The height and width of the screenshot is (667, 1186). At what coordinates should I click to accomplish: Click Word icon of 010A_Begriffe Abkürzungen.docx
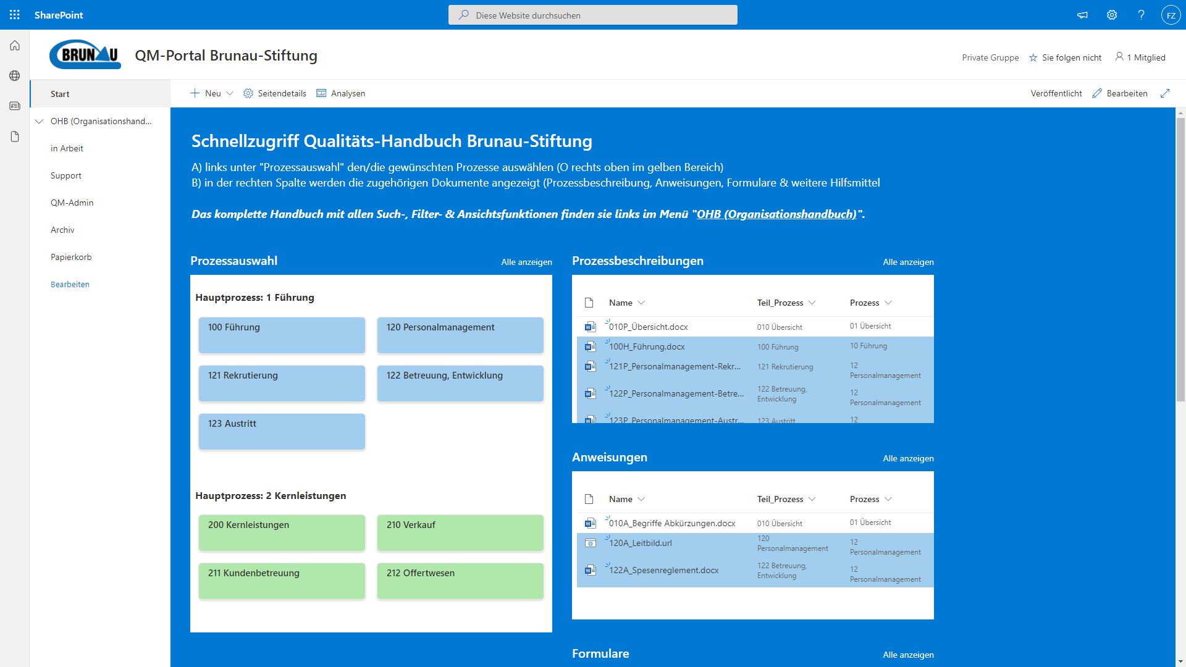(x=591, y=523)
